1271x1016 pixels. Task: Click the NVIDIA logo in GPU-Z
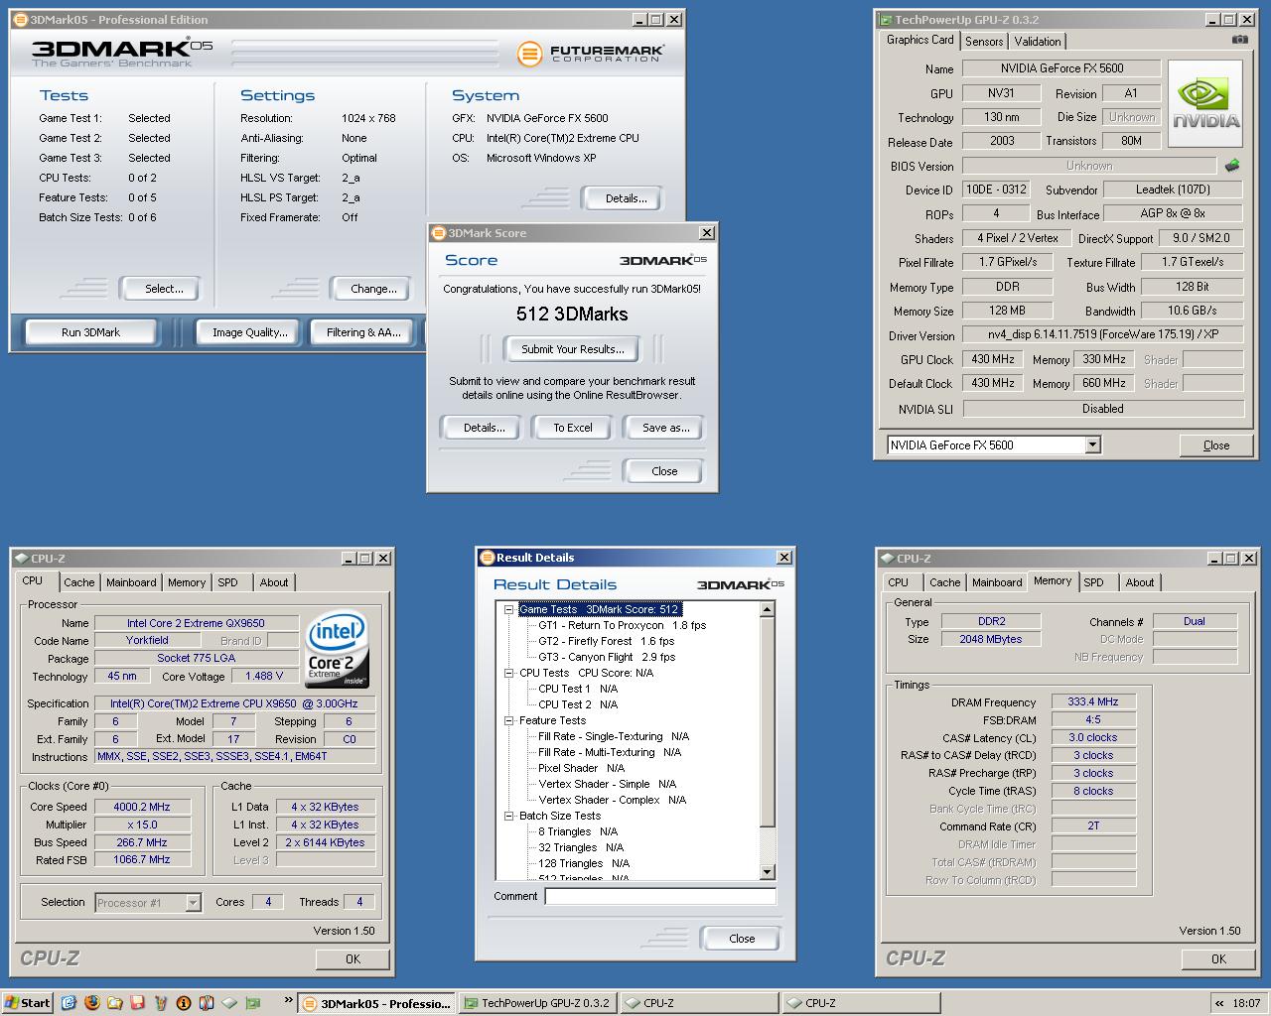1205,104
